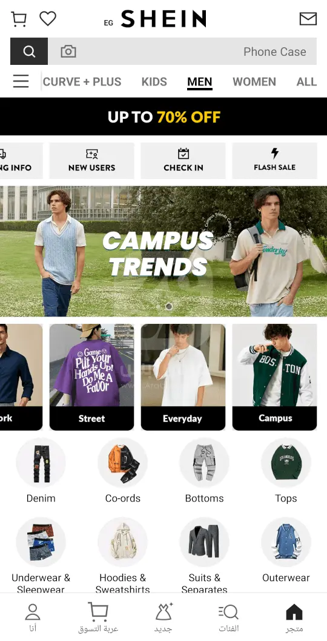
Task: Select the CURVE + PLUS tab
Action: (82, 82)
